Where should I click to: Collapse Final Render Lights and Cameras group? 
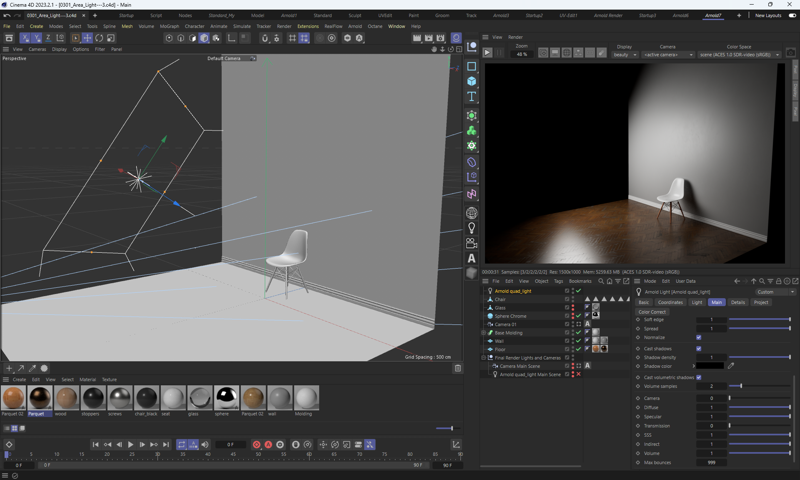pos(483,358)
